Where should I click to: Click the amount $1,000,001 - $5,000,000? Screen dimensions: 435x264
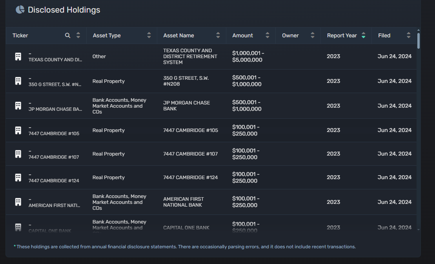tap(248, 57)
